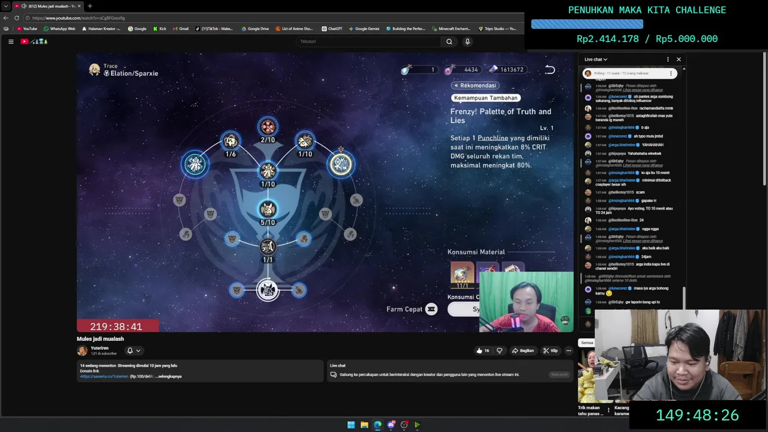
Task: Select the 1/6 trace node
Action: point(230,142)
